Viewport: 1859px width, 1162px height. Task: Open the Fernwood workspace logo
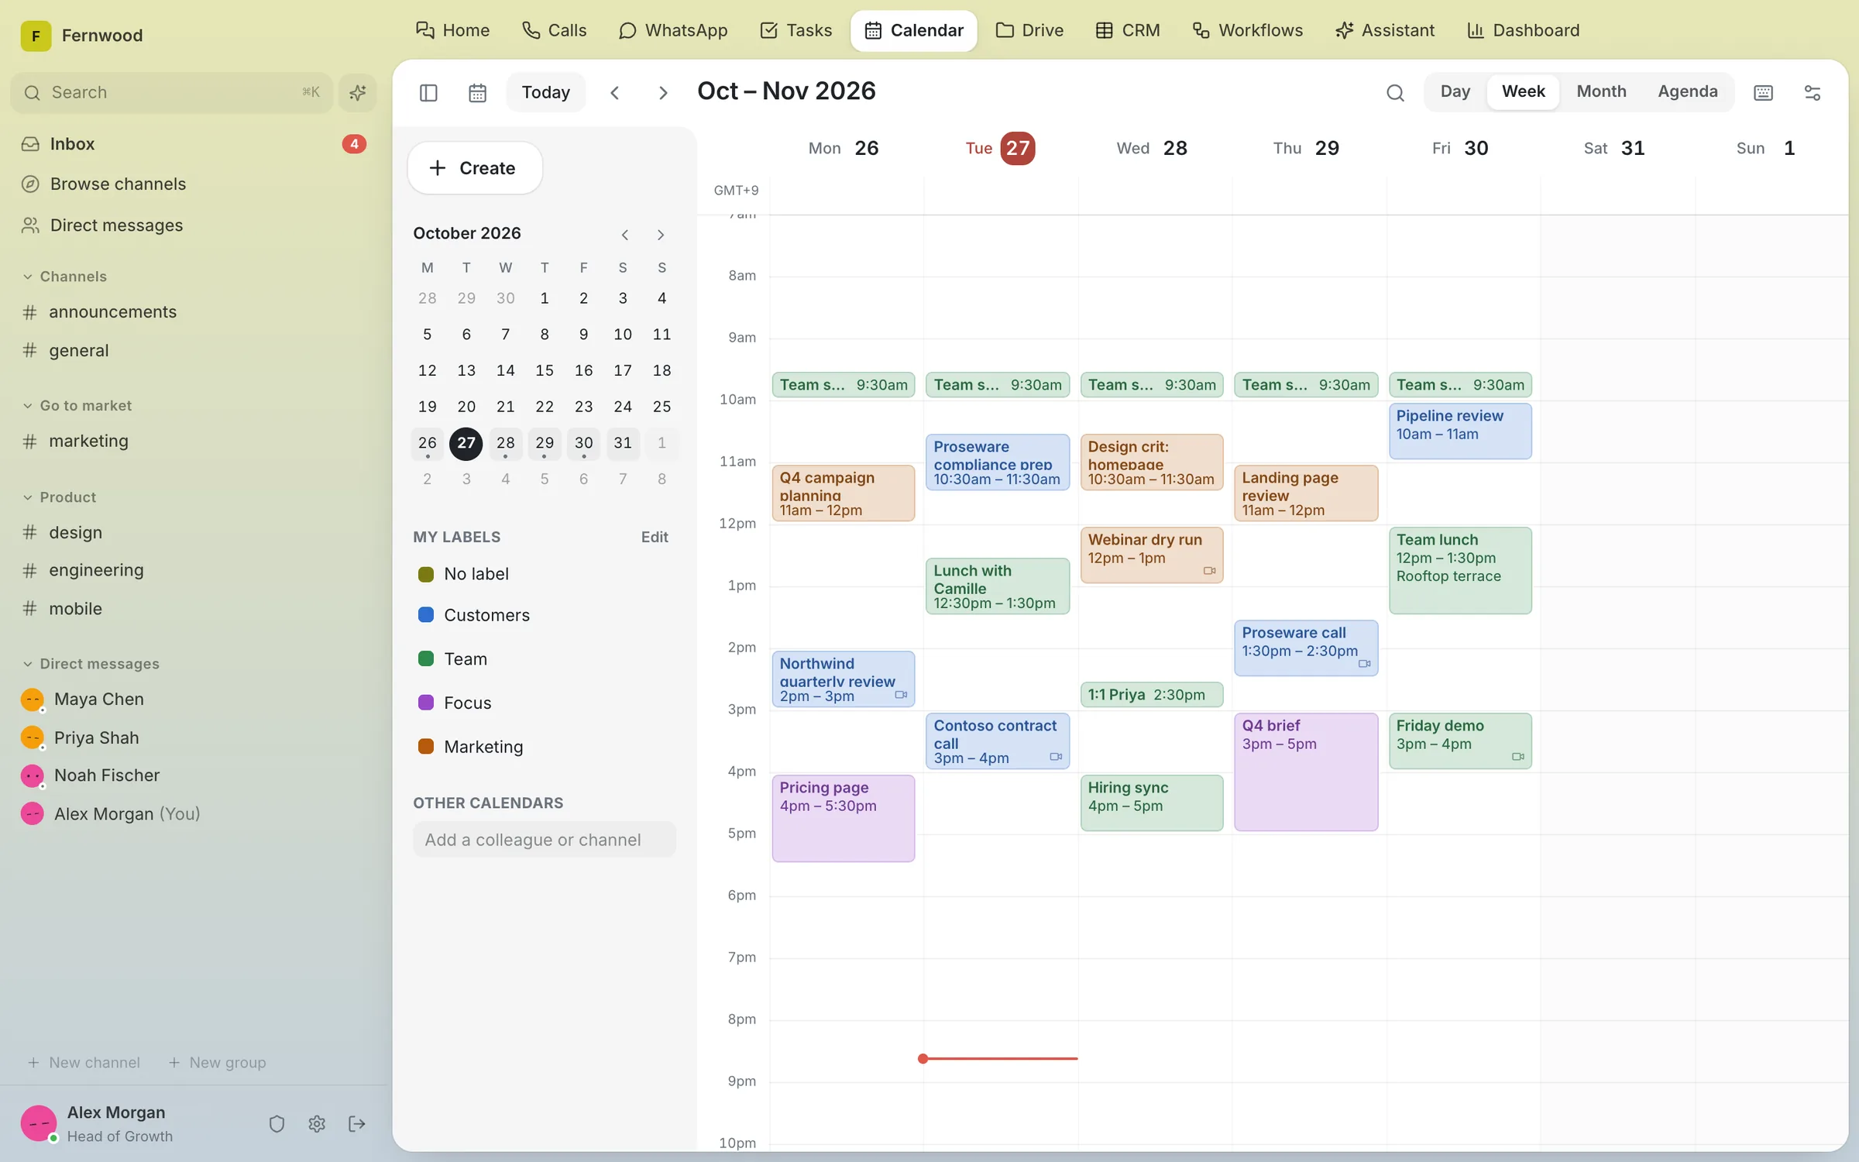36,36
